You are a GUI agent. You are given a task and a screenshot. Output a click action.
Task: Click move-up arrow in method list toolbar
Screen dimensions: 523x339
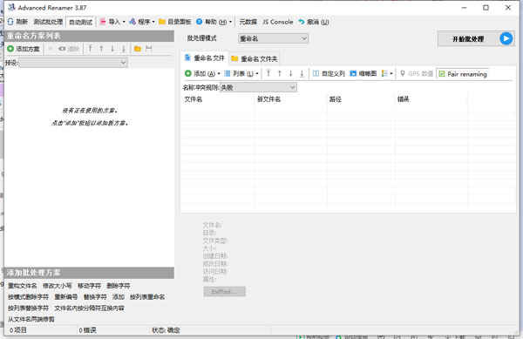[x=101, y=49]
